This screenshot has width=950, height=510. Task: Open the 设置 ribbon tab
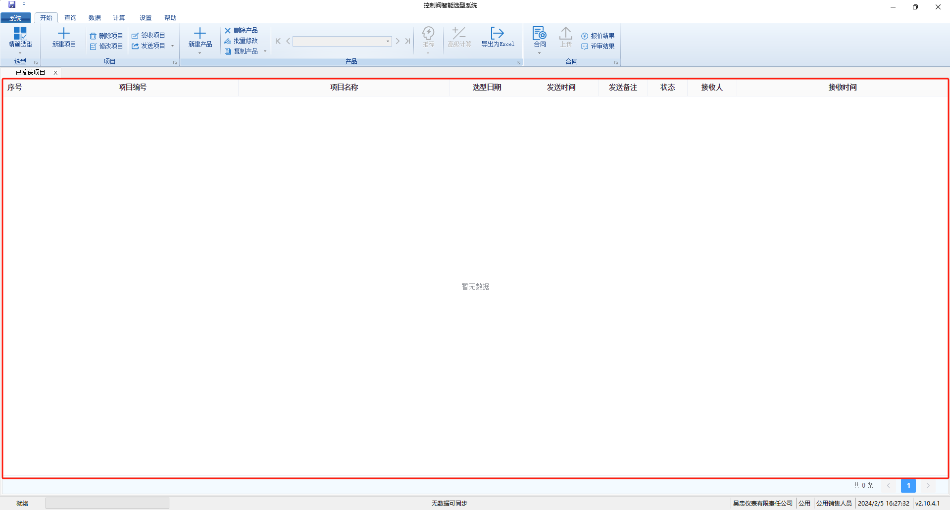(145, 18)
